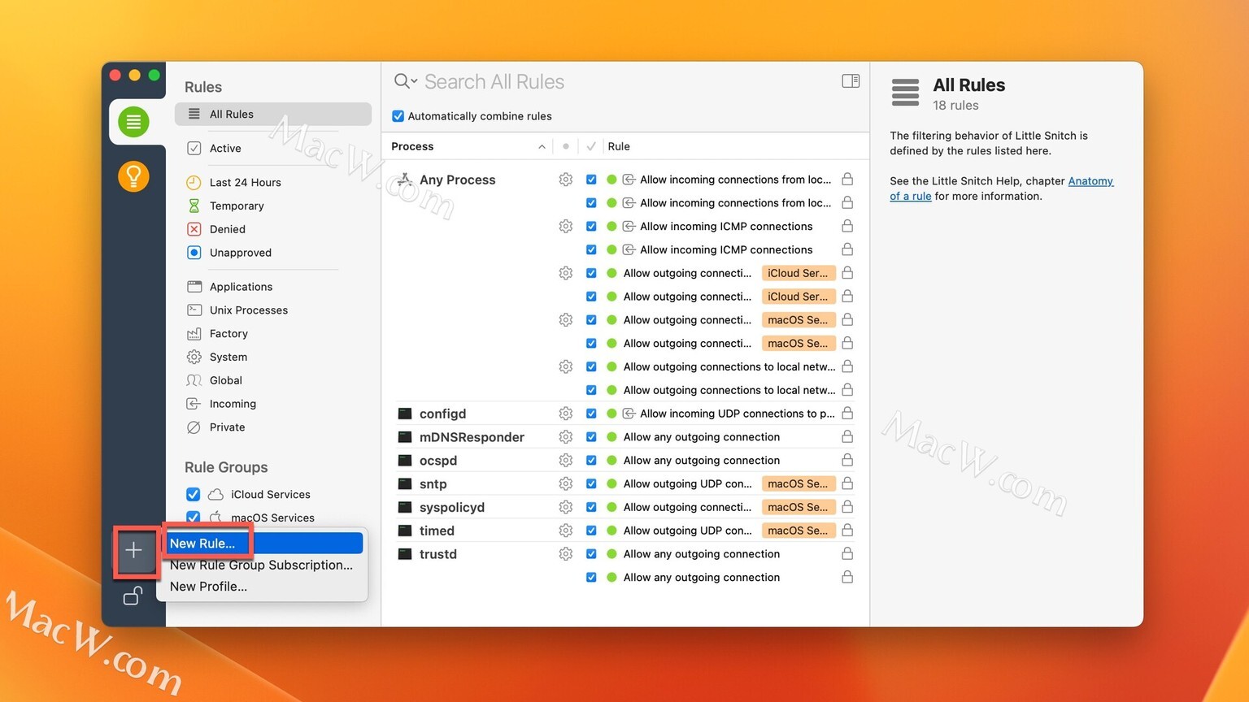Sort by enabled checkmark column header
Image resolution: width=1249 pixels, height=702 pixels.
[591, 146]
